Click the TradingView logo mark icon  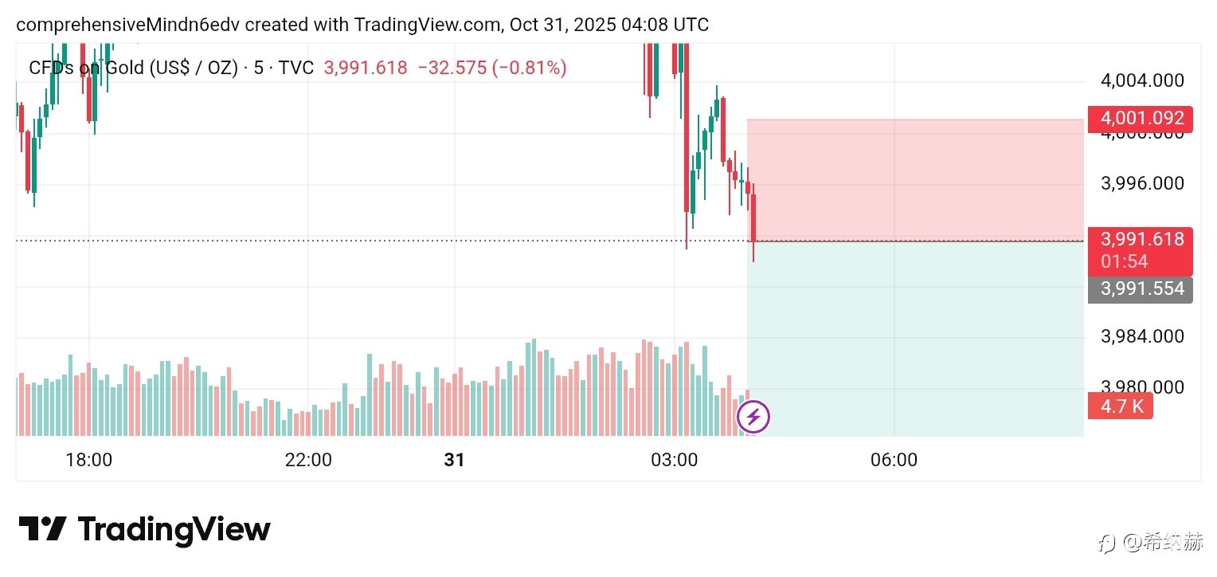[41, 529]
